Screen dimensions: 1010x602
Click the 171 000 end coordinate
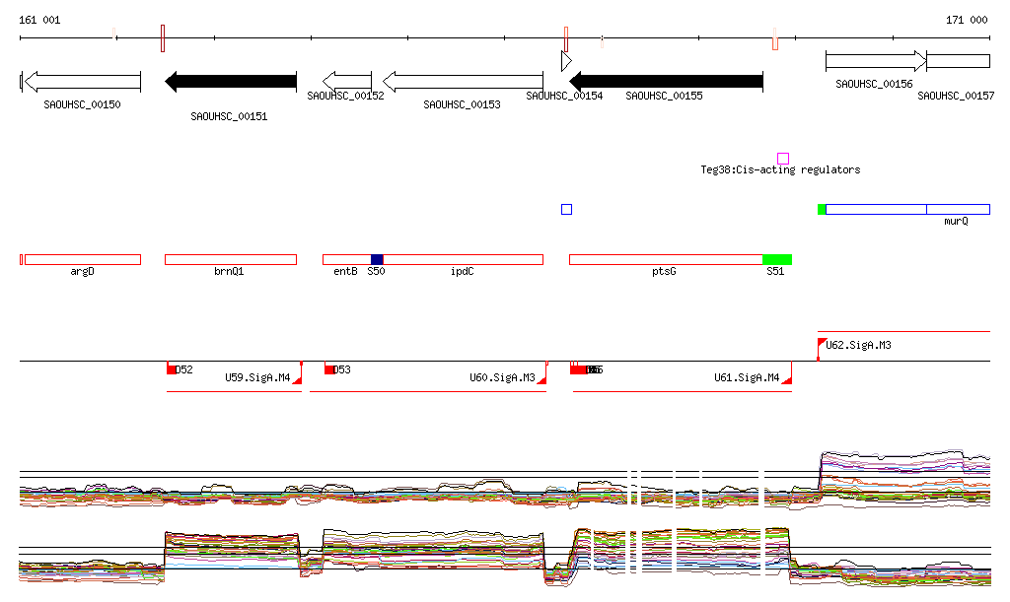967,20
